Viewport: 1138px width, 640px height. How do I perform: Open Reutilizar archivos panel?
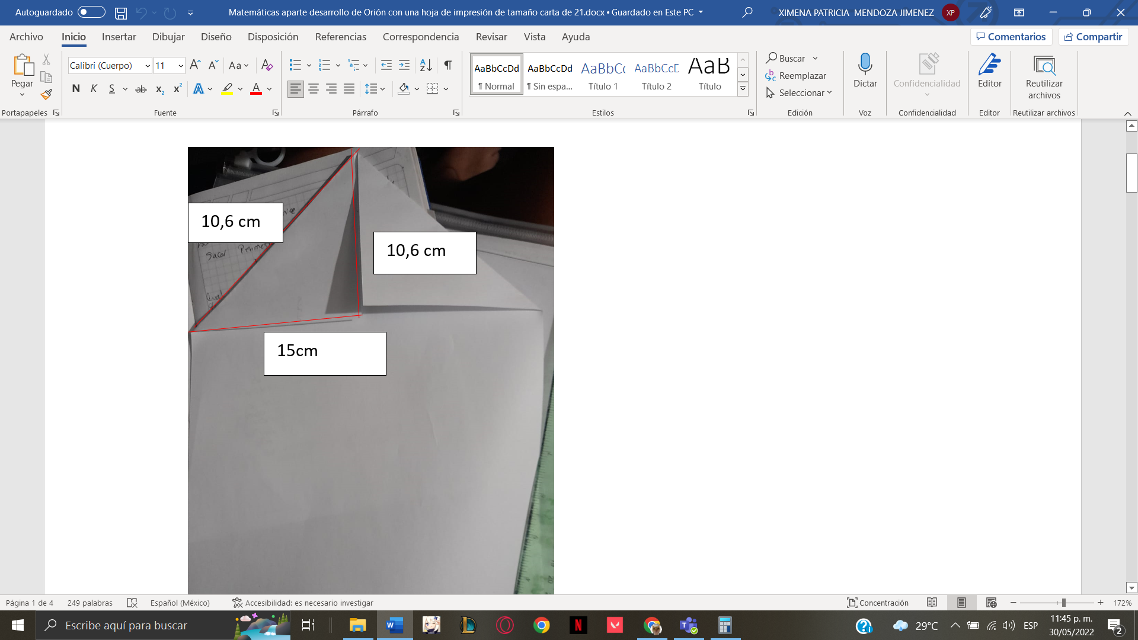tap(1043, 72)
